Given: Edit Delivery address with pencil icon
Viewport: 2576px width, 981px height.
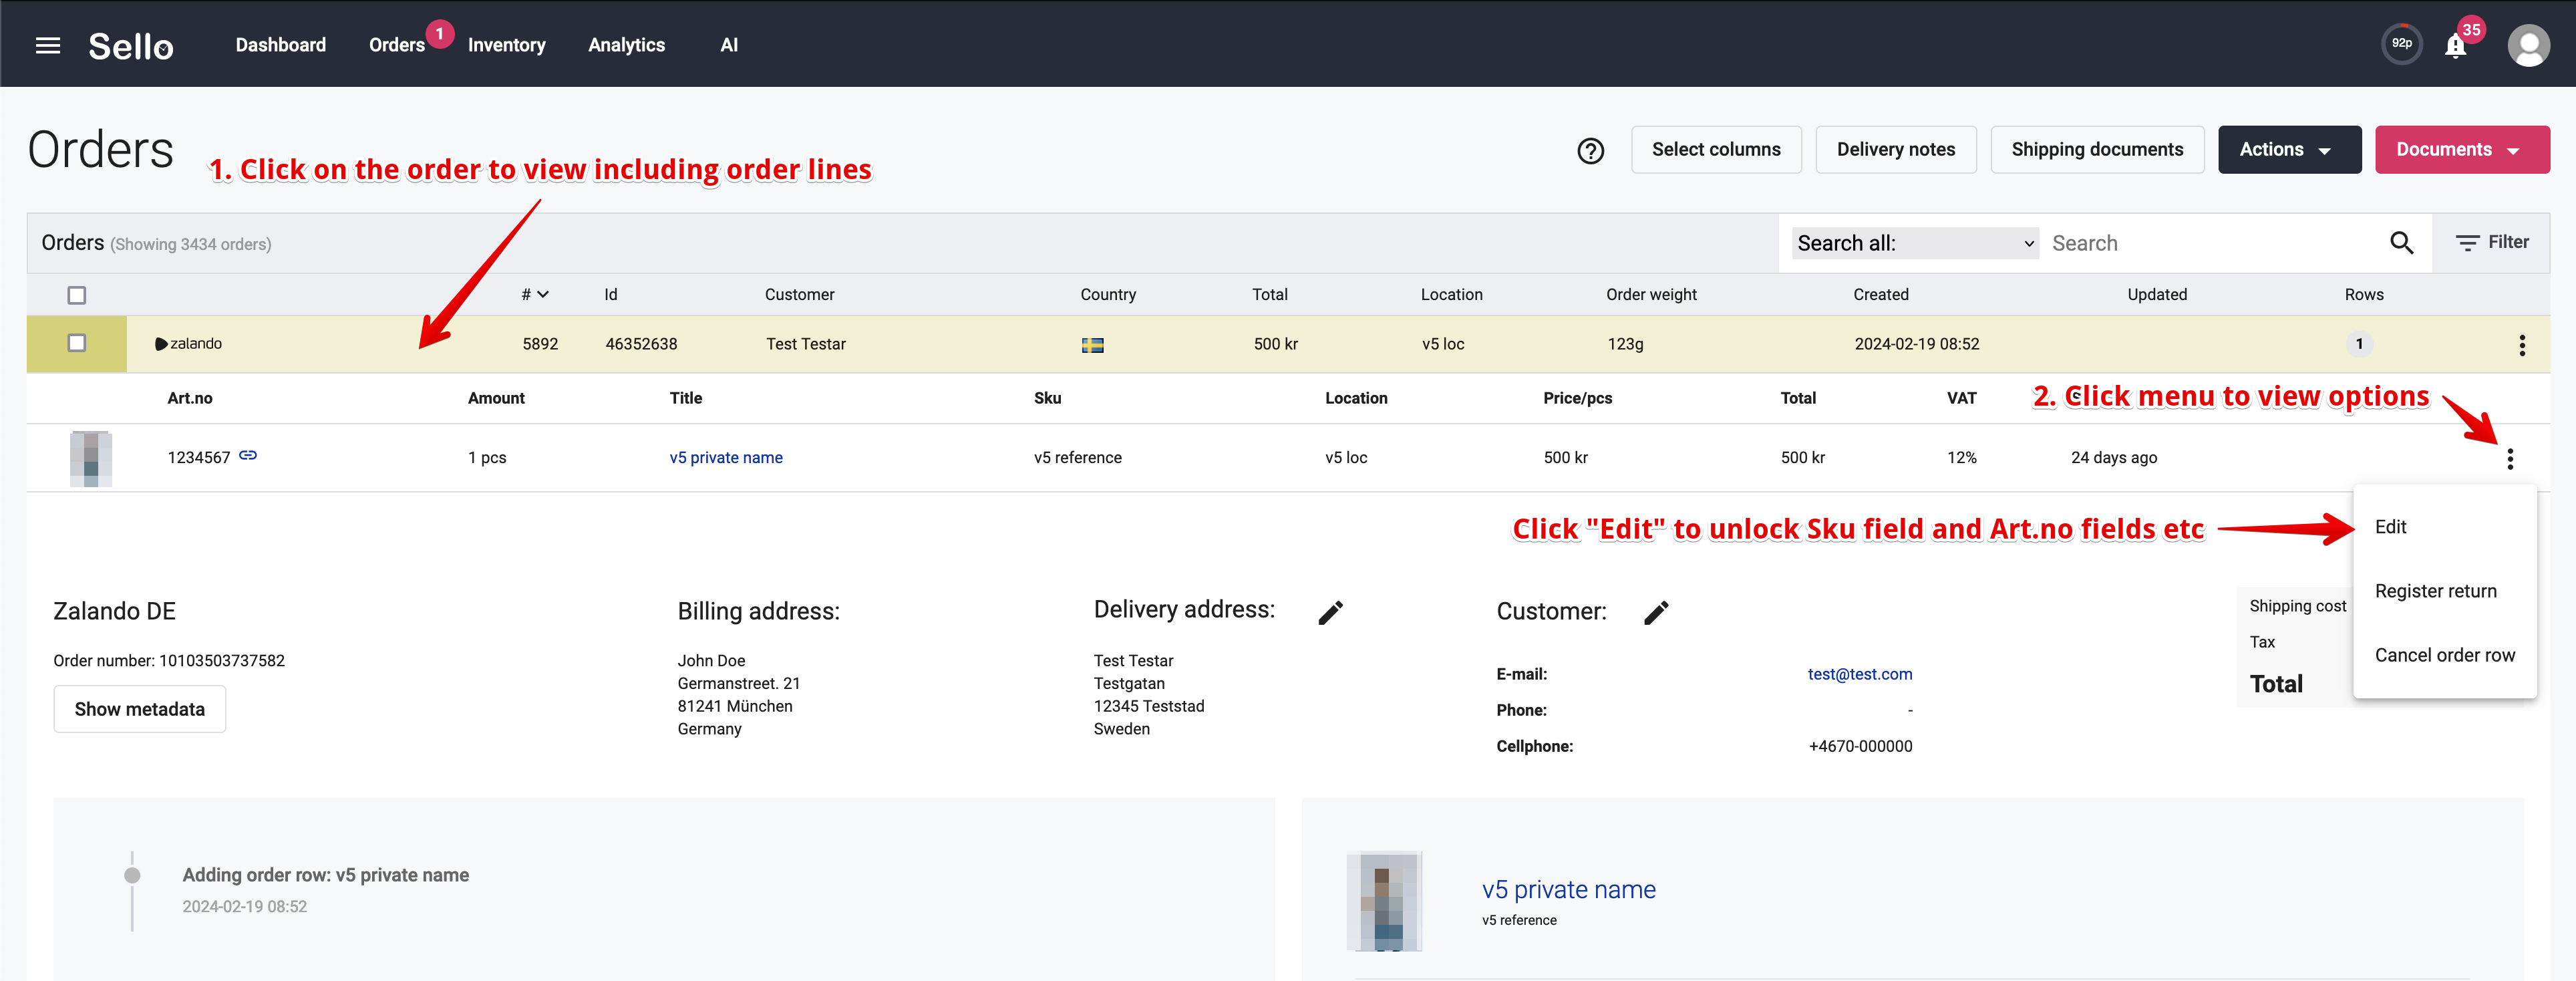Looking at the screenshot, I should click(1330, 612).
